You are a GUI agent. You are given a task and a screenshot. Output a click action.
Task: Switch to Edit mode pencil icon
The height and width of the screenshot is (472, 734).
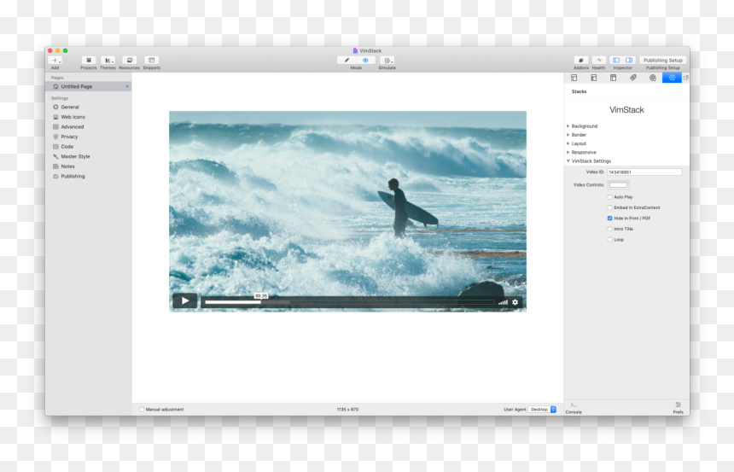(347, 61)
